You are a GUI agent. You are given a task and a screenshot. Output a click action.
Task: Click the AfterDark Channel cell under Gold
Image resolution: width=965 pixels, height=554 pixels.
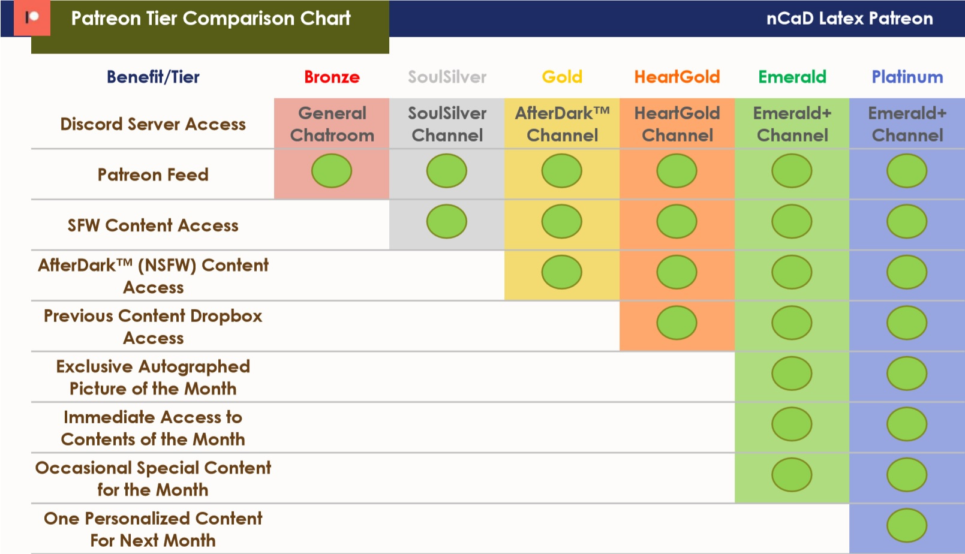click(562, 124)
